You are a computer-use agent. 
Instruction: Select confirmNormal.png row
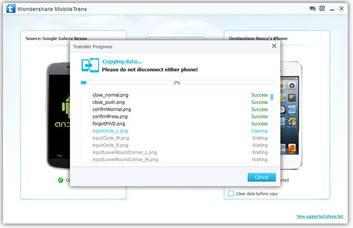pos(177,110)
